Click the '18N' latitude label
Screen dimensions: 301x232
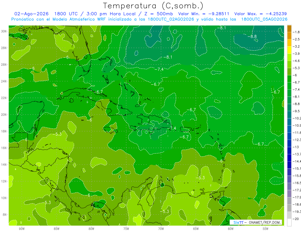pyautogui.click(x=4, y=131)
